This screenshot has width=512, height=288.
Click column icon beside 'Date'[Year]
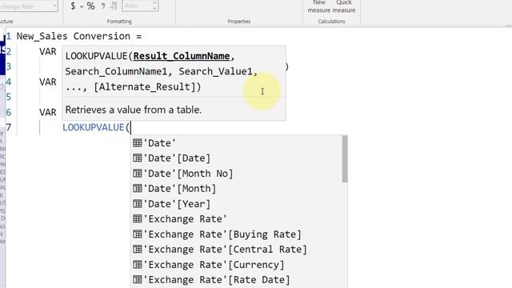[138, 204]
